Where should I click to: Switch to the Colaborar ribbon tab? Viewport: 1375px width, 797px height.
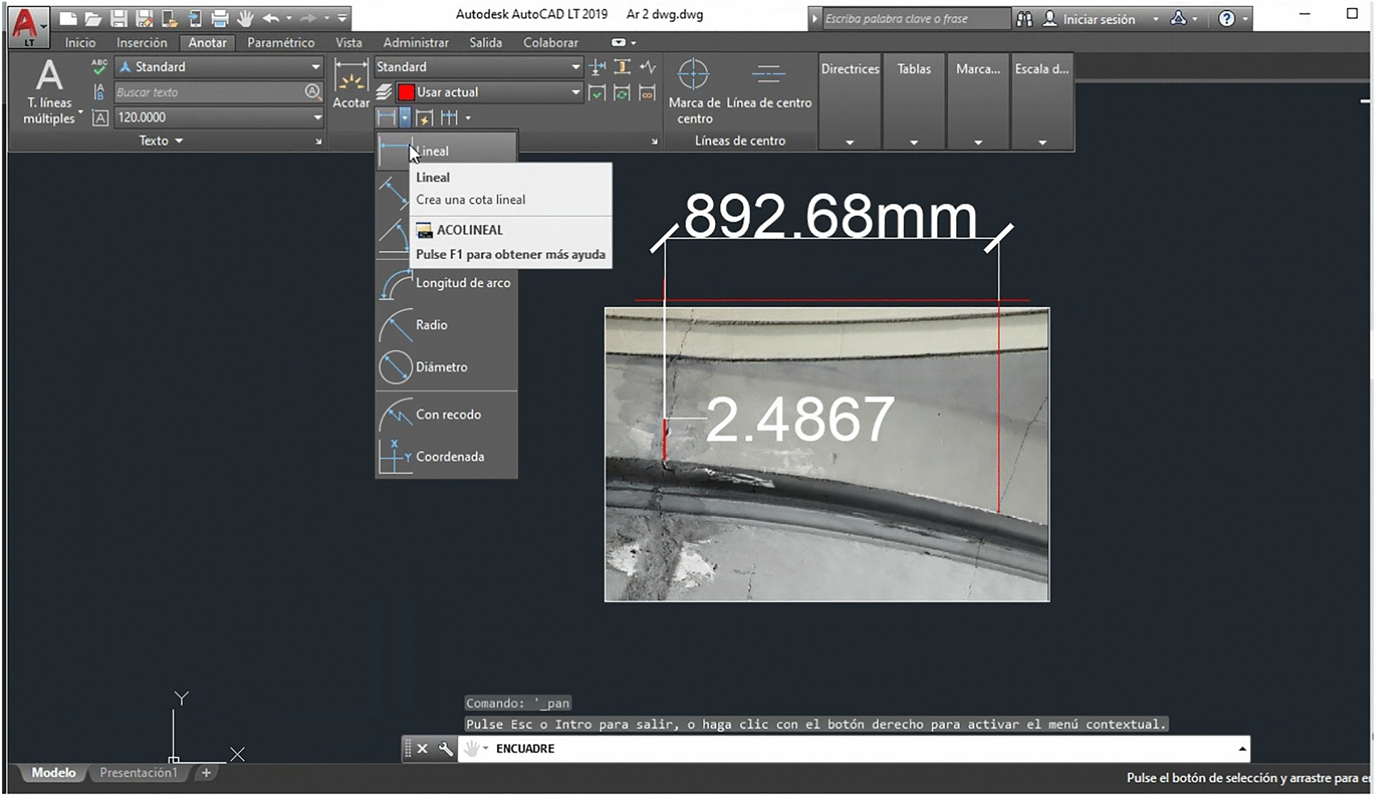click(550, 43)
